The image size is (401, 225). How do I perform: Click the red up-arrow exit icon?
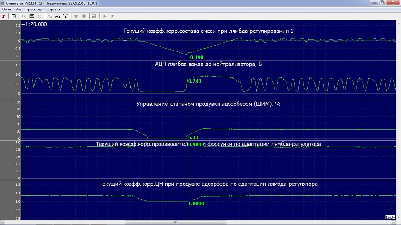tap(3, 16)
